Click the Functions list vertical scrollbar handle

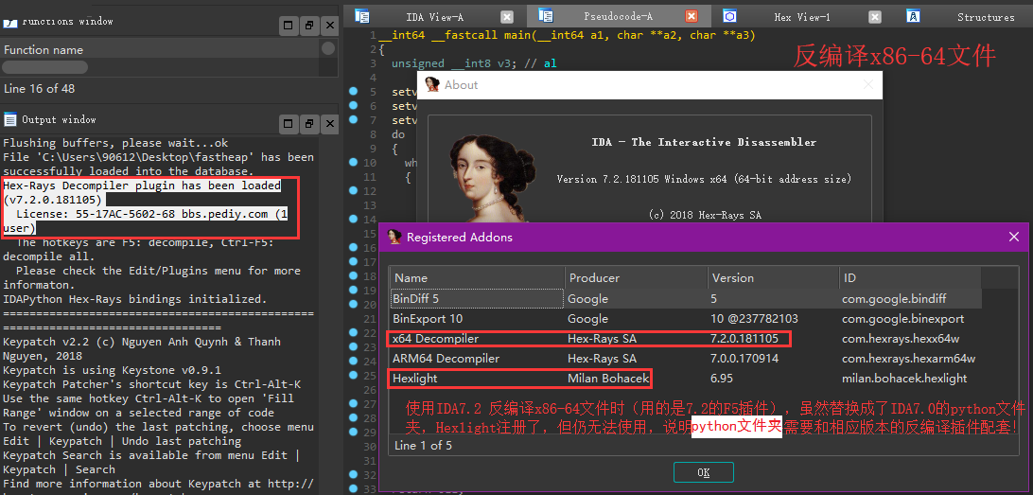coord(327,48)
